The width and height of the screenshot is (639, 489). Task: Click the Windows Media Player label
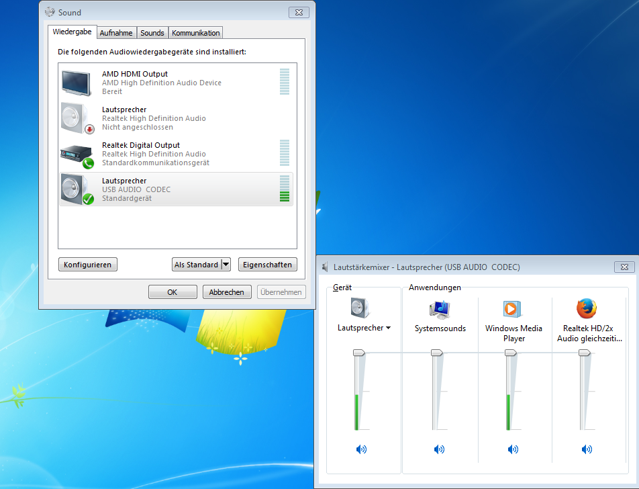pyautogui.click(x=514, y=333)
